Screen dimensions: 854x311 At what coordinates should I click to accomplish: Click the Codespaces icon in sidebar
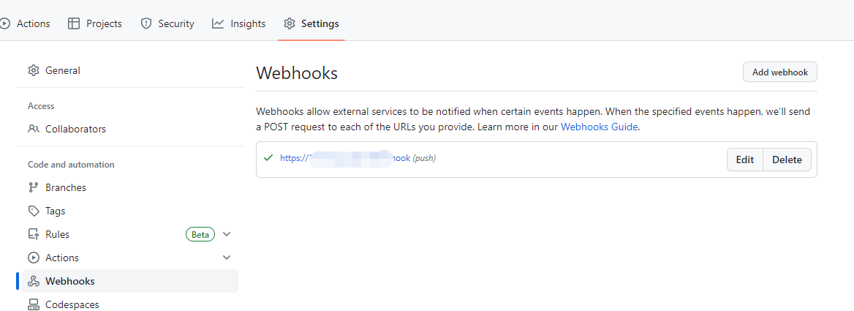[34, 304]
